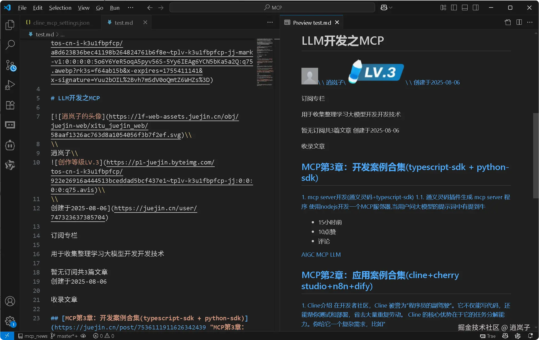Open the Selection menu
The width and height of the screenshot is (539, 340).
(60, 8)
